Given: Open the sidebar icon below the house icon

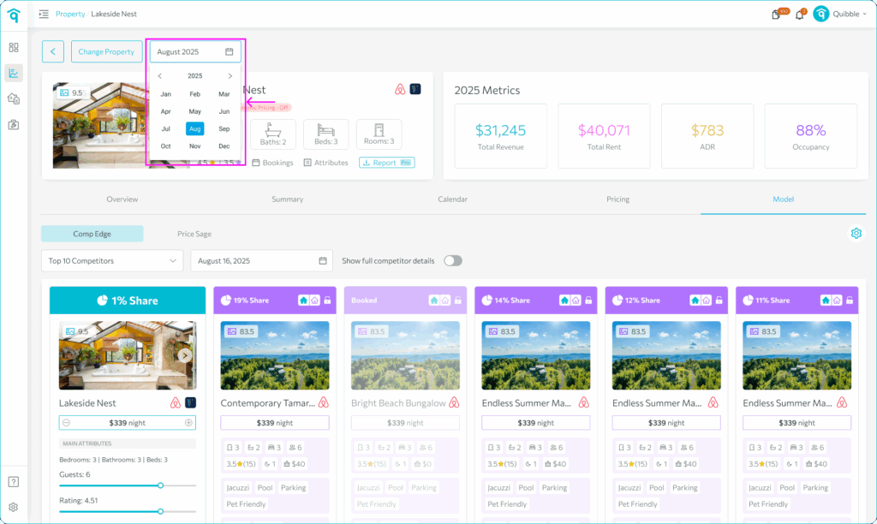Looking at the screenshot, I should [x=14, y=125].
